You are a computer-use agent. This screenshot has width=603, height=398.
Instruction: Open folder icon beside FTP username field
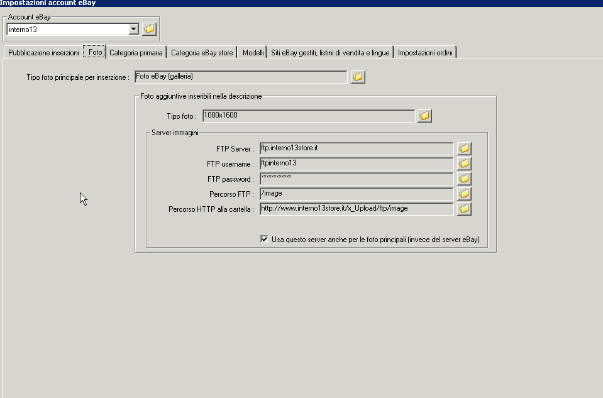(x=464, y=163)
